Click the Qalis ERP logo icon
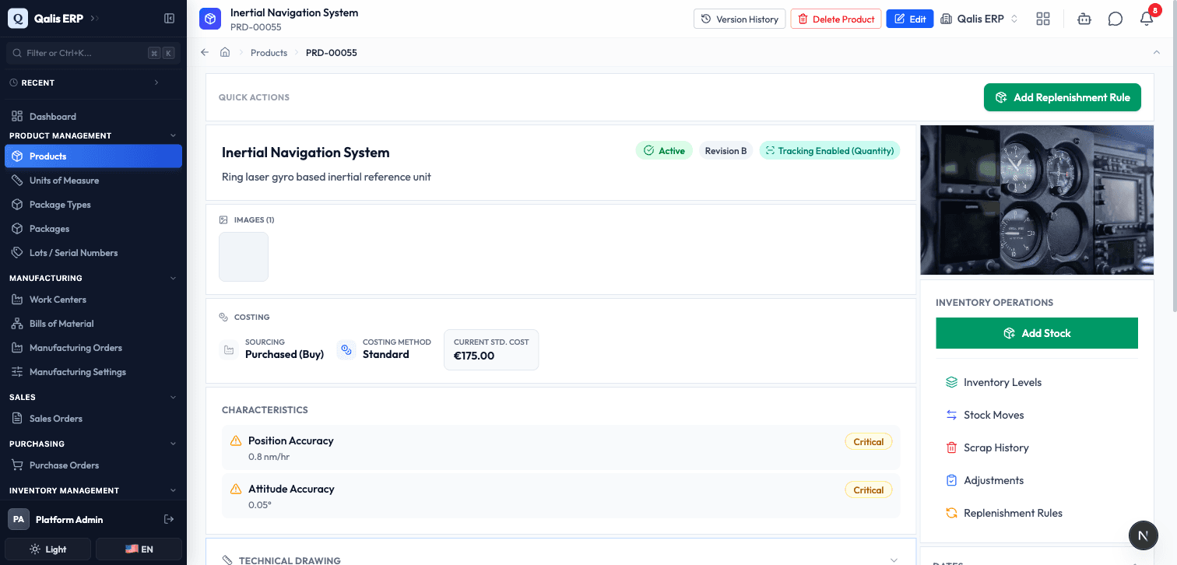 [x=18, y=18]
